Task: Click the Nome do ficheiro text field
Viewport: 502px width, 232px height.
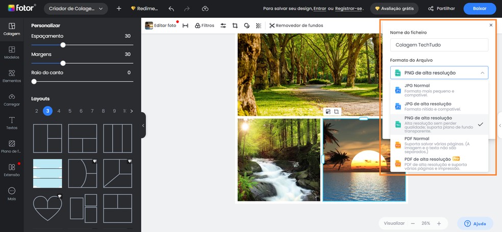Action: point(439,45)
